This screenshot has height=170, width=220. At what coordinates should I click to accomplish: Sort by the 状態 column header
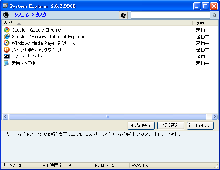(x=205, y=23)
